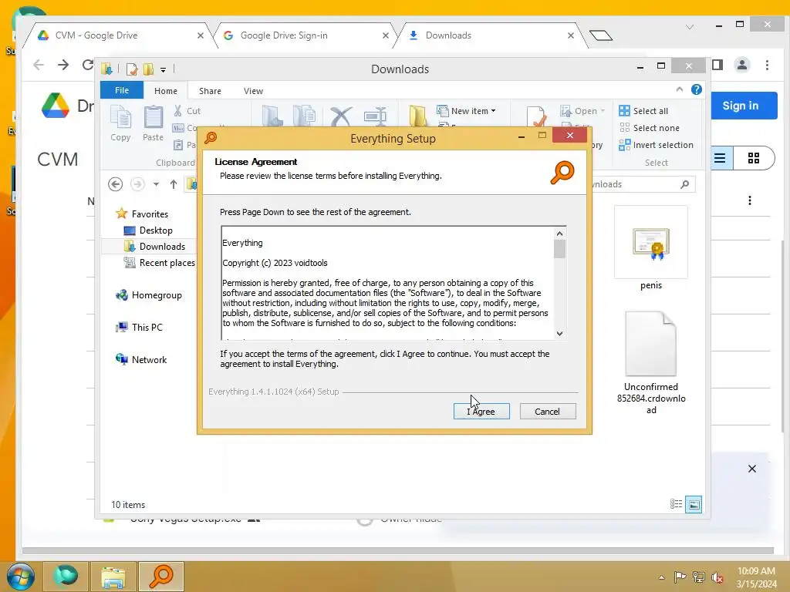Select Downloads in navigation pane
790x592 pixels.
(x=154, y=246)
